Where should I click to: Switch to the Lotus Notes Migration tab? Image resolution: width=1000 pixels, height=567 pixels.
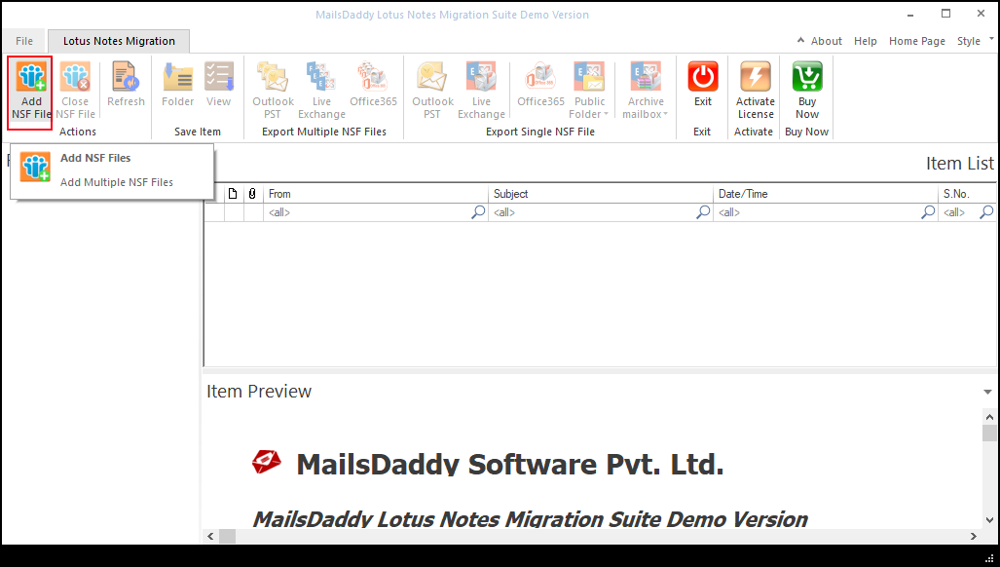point(119,41)
